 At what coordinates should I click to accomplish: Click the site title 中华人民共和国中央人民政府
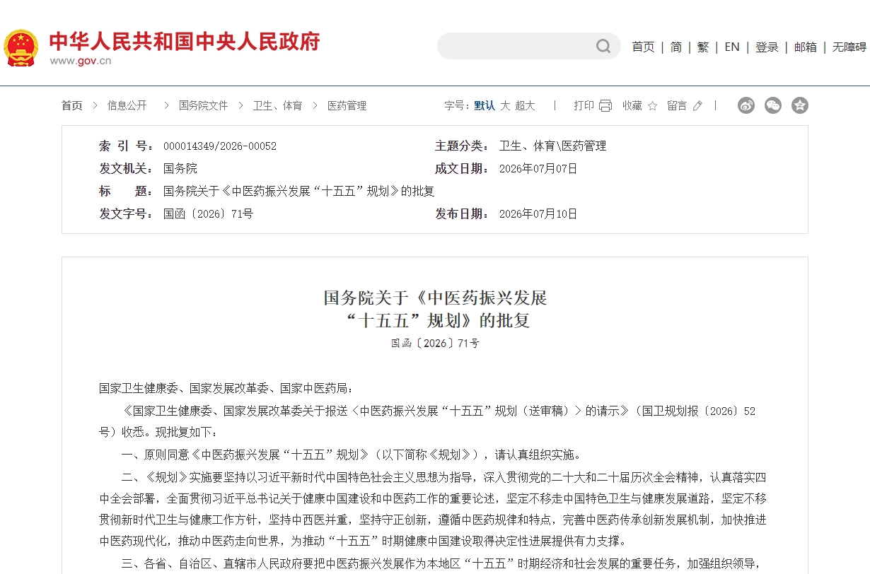tap(185, 42)
